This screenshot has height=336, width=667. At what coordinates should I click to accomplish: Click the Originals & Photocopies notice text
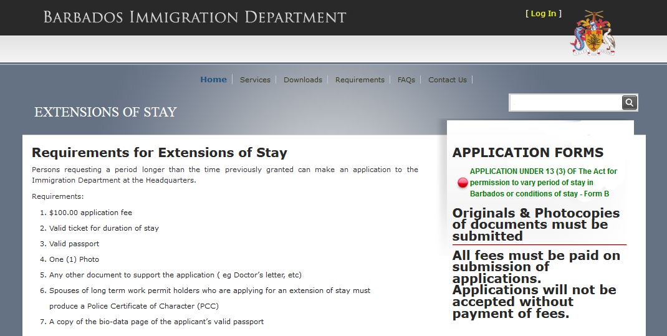click(x=535, y=224)
